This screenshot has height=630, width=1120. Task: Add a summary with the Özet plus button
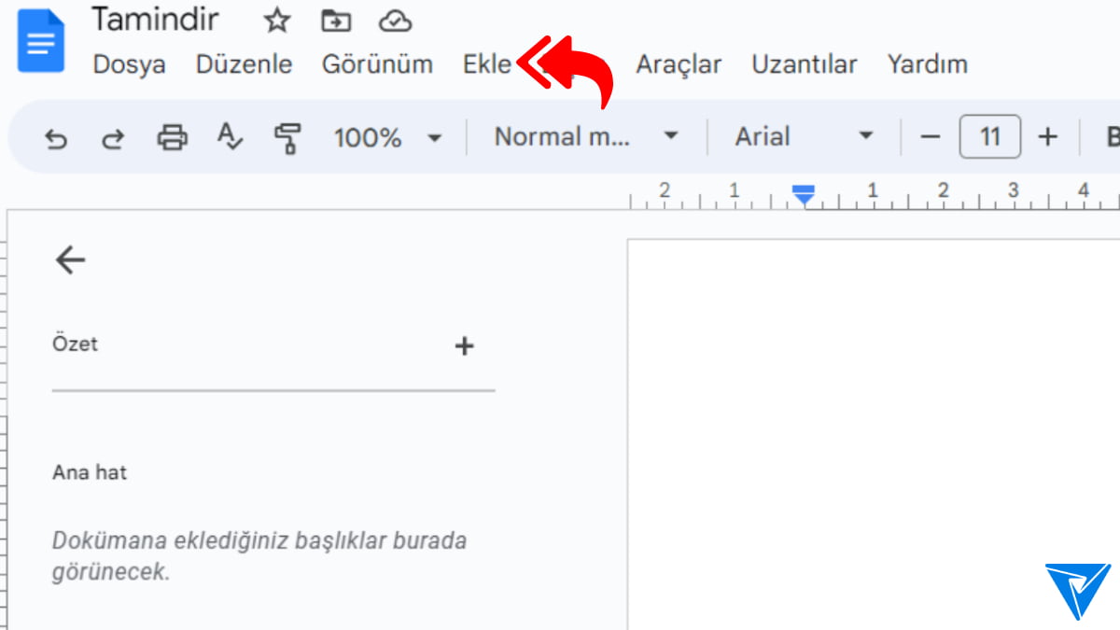[x=464, y=345]
